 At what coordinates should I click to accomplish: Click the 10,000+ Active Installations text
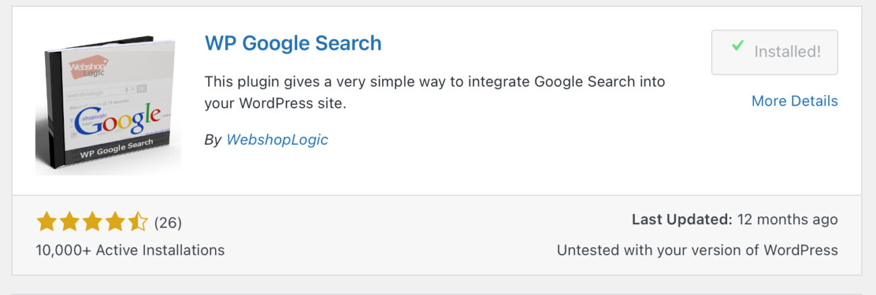pyautogui.click(x=130, y=251)
